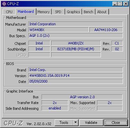Screen dimensions: 130x128
Task: Select the Mainboard tab
Action: point(26,12)
